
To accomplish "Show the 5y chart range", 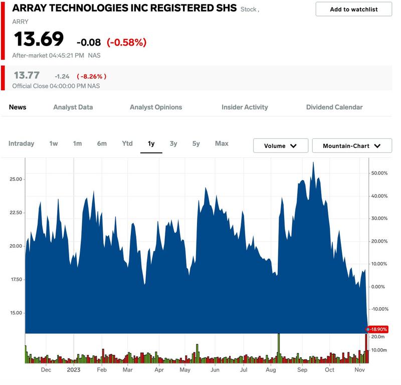I will pyautogui.click(x=196, y=143).
